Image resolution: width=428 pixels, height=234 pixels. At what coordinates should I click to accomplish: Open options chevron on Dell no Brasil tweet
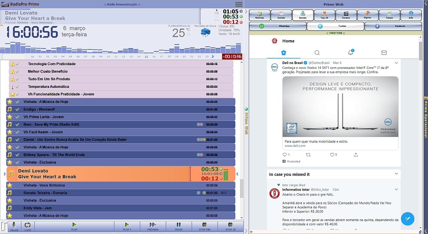(396, 63)
